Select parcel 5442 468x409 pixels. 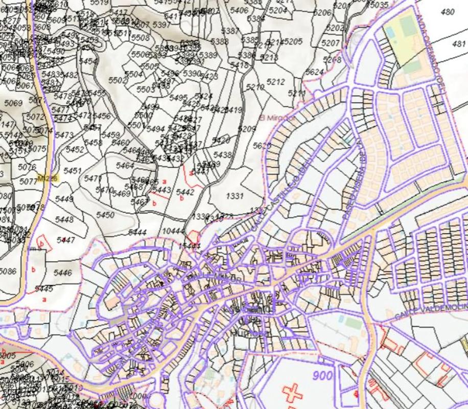pyautogui.click(x=185, y=192)
